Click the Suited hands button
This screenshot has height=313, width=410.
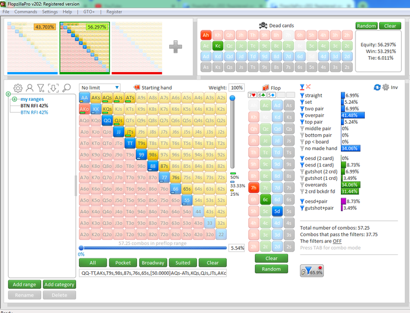[x=183, y=263]
